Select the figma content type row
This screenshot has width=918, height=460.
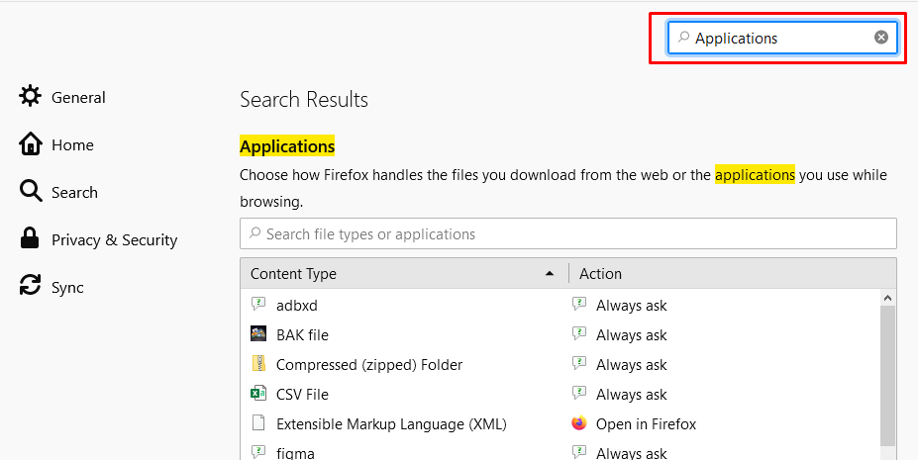click(561, 452)
